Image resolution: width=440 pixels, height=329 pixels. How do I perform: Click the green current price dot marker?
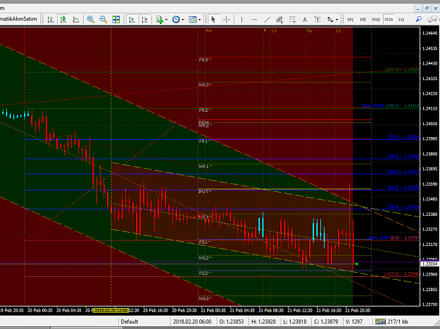click(356, 264)
